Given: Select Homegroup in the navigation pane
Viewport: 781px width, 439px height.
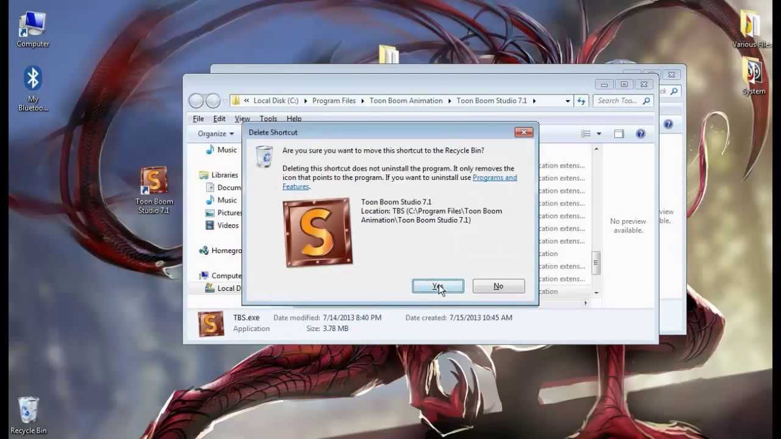Looking at the screenshot, I should (220, 251).
